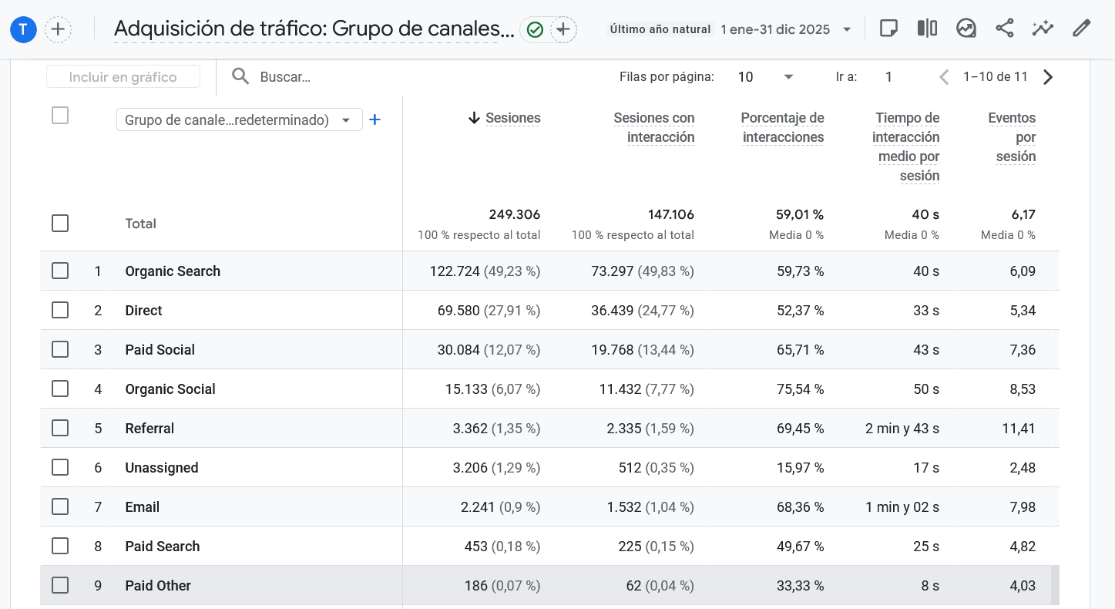Viewport: 1115px width, 609px height.
Task: Click the plus icon beside report title
Action: [x=563, y=30]
